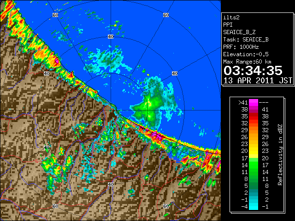Viewport: 295px width, 221px height.
Task: Pick the magenta >41 dBZ legend swatch
Action: click(x=254, y=102)
